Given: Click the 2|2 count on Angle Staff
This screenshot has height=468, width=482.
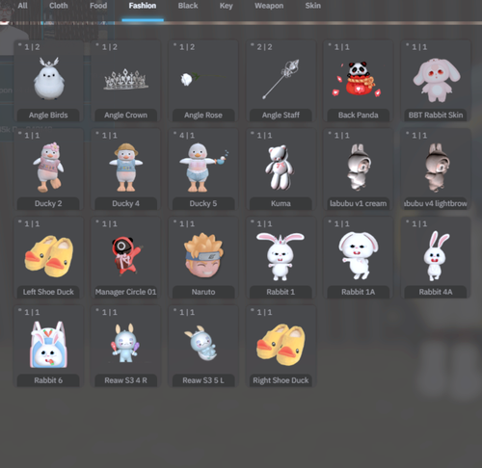Looking at the screenshot, I should pyautogui.click(x=264, y=47).
